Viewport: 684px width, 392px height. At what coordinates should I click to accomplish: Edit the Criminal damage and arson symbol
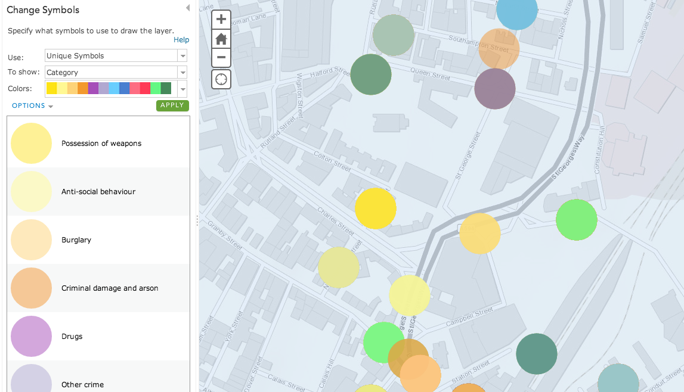[32, 288]
